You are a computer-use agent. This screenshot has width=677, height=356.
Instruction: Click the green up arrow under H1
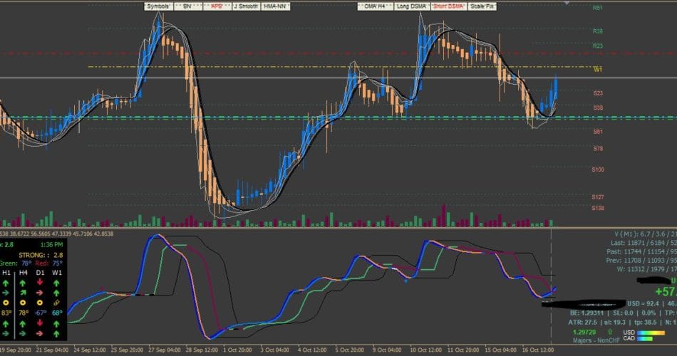coord(7,281)
